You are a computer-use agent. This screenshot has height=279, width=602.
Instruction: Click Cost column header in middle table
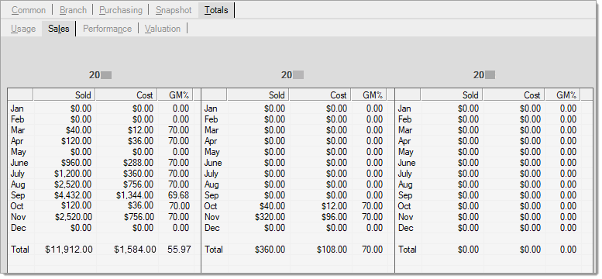point(320,95)
